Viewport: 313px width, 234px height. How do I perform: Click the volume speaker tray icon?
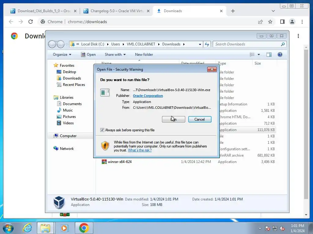click(x=282, y=228)
